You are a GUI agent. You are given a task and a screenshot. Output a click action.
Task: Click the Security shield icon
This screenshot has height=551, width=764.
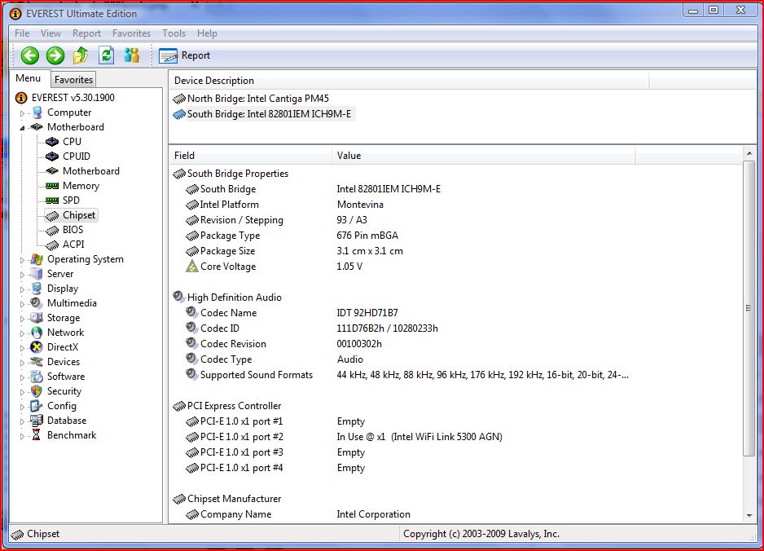tap(37, 391)
